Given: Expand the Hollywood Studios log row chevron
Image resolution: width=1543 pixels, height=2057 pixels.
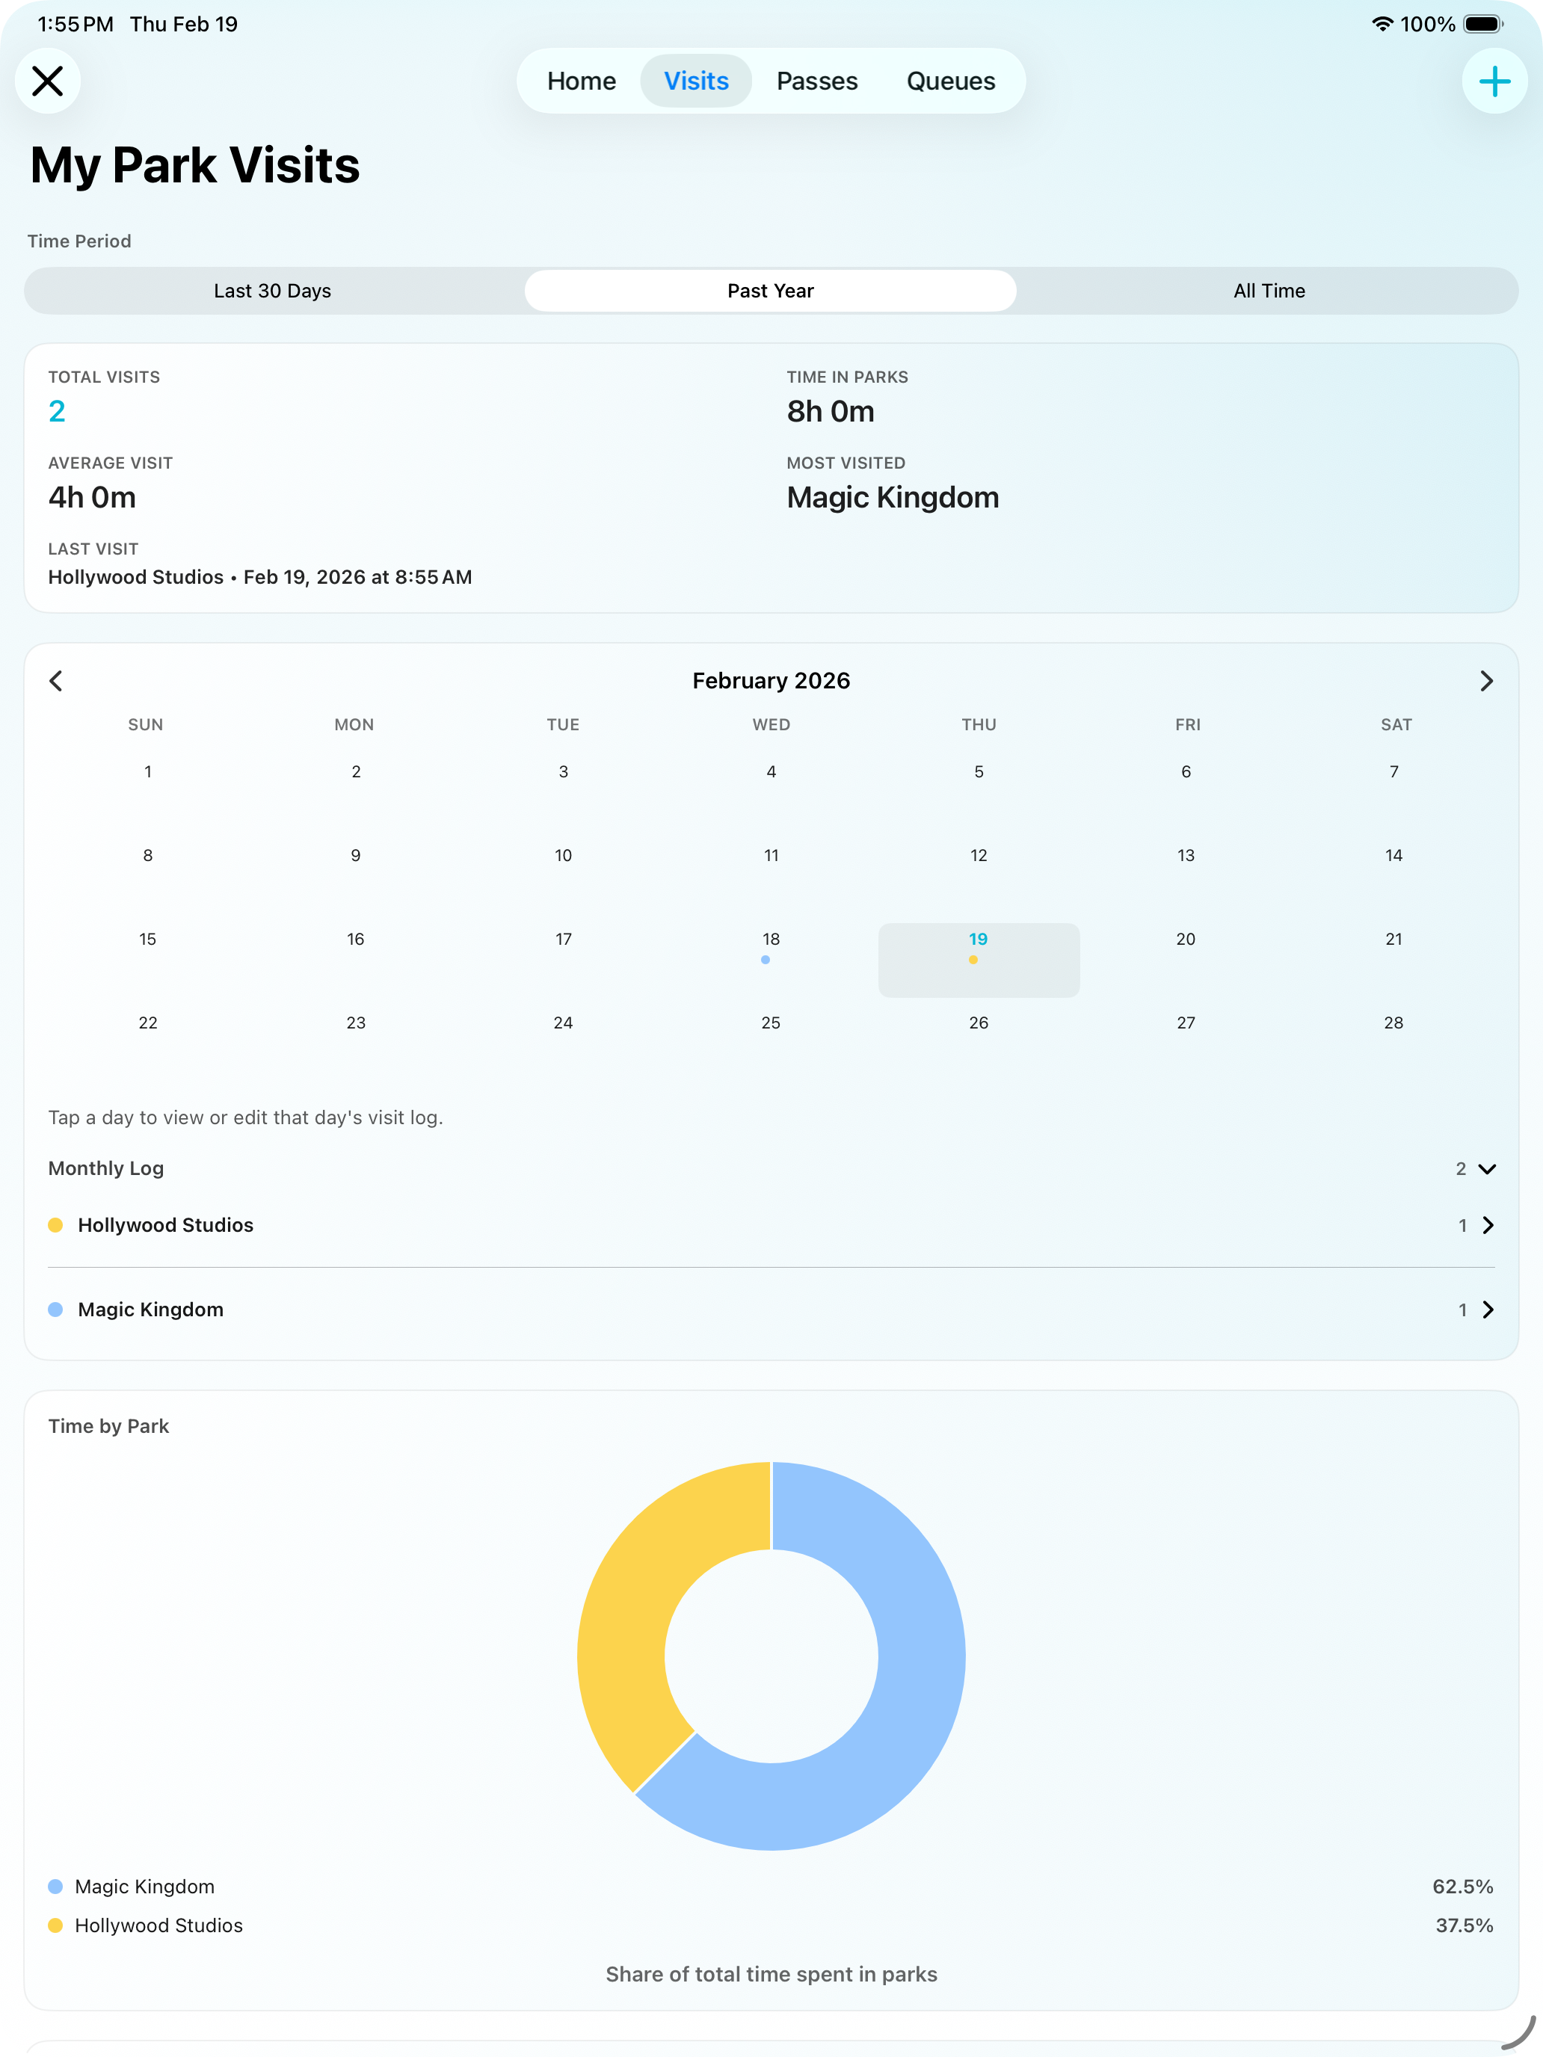Looking at the screenshot, I should point(1488,1226).
